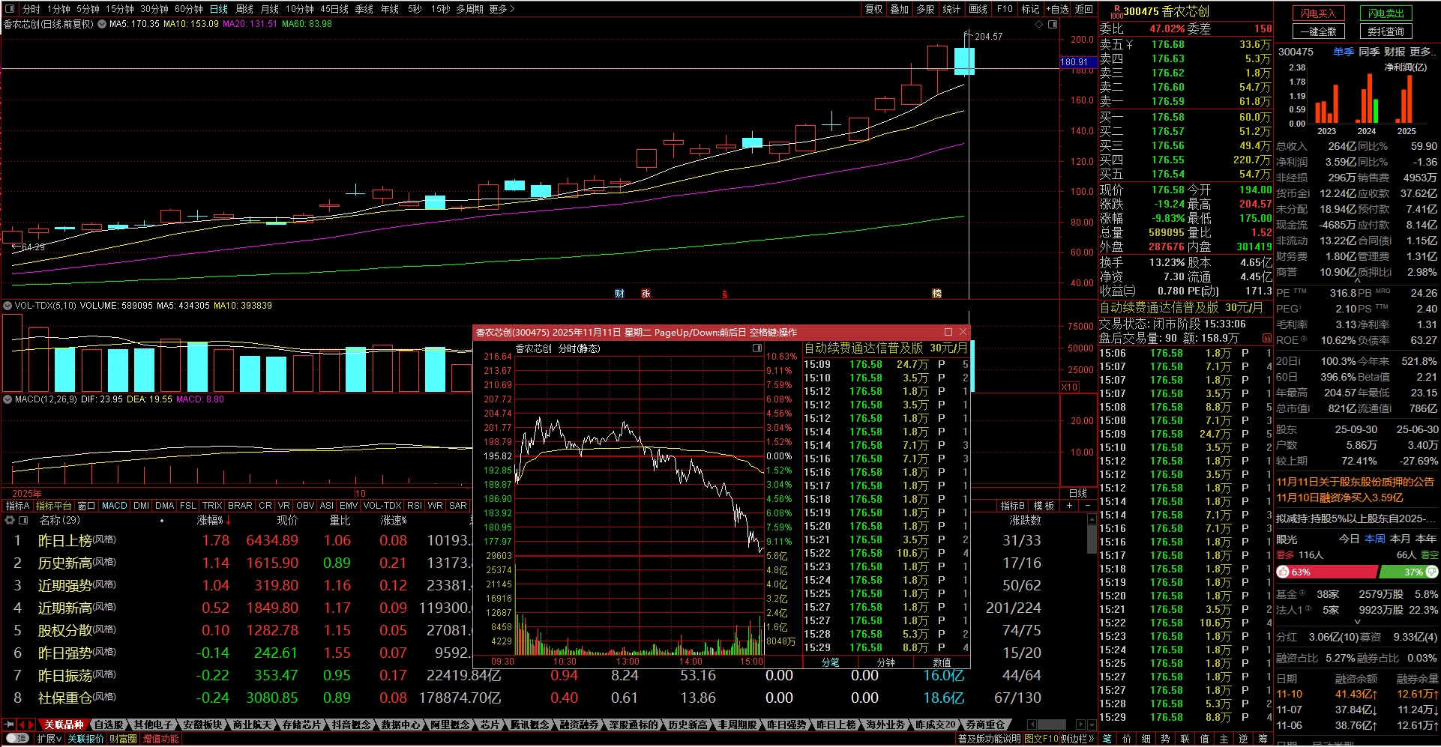Toggle 叠加 overlay in the chart toolbar
The height and width of the screenshot is (747, 1441).
click(x=900, y=9)
